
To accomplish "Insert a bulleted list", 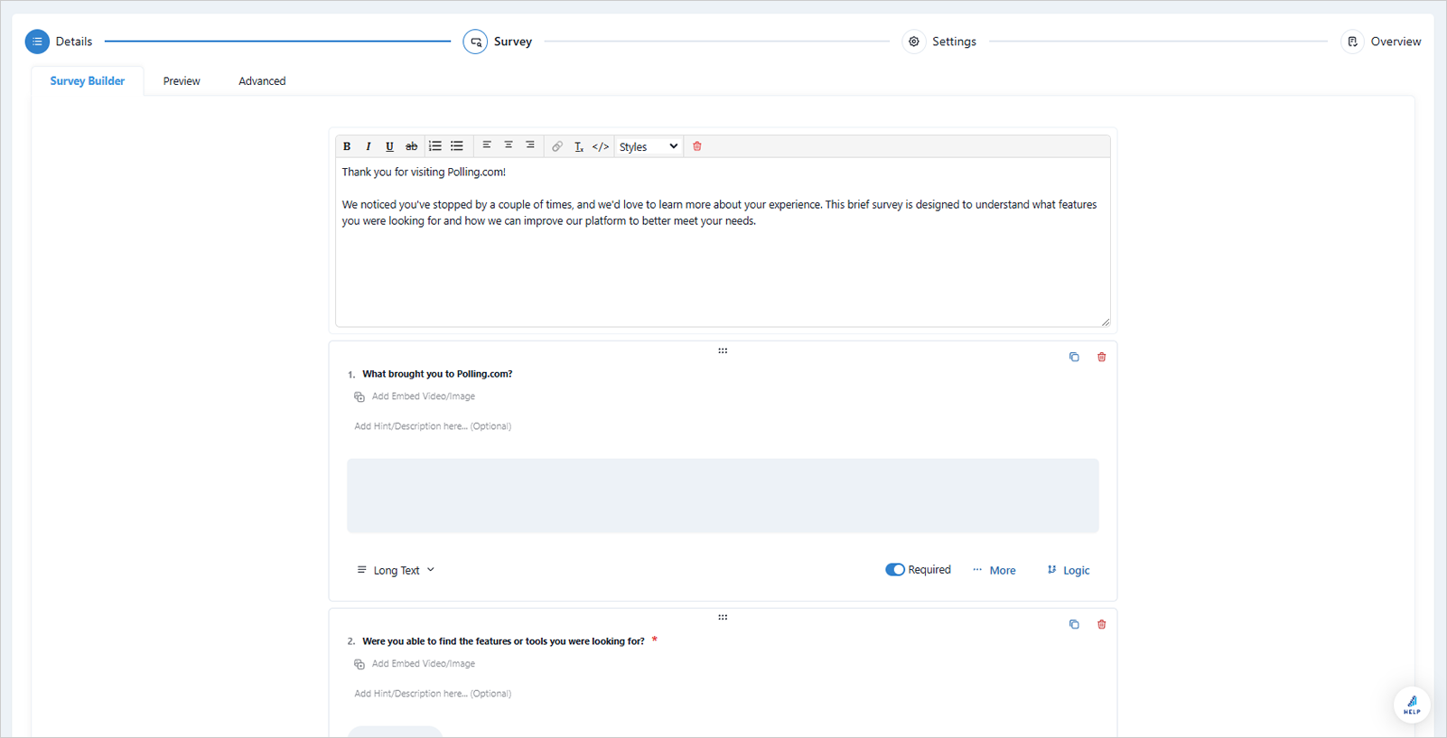I will 457,146.
